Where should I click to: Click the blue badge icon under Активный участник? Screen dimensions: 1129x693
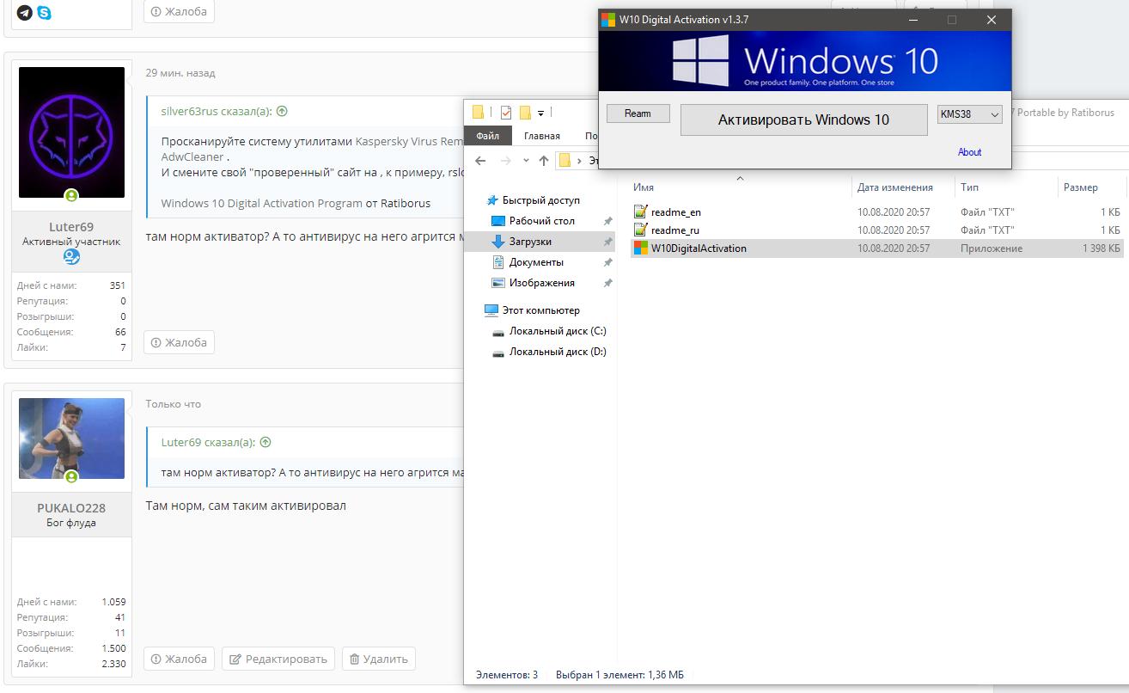71,257
